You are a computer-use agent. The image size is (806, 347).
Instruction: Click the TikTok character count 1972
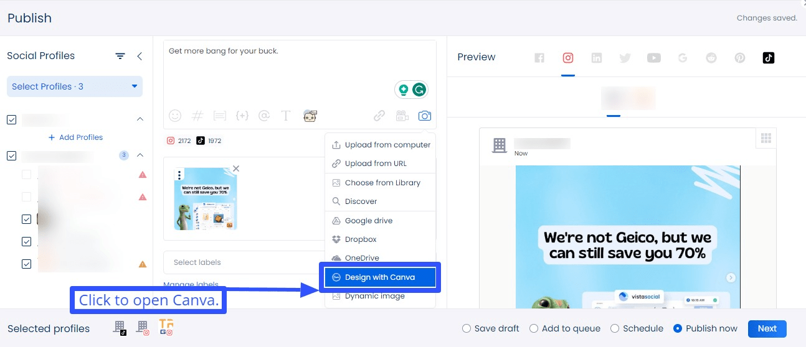[x=209, y=141]
